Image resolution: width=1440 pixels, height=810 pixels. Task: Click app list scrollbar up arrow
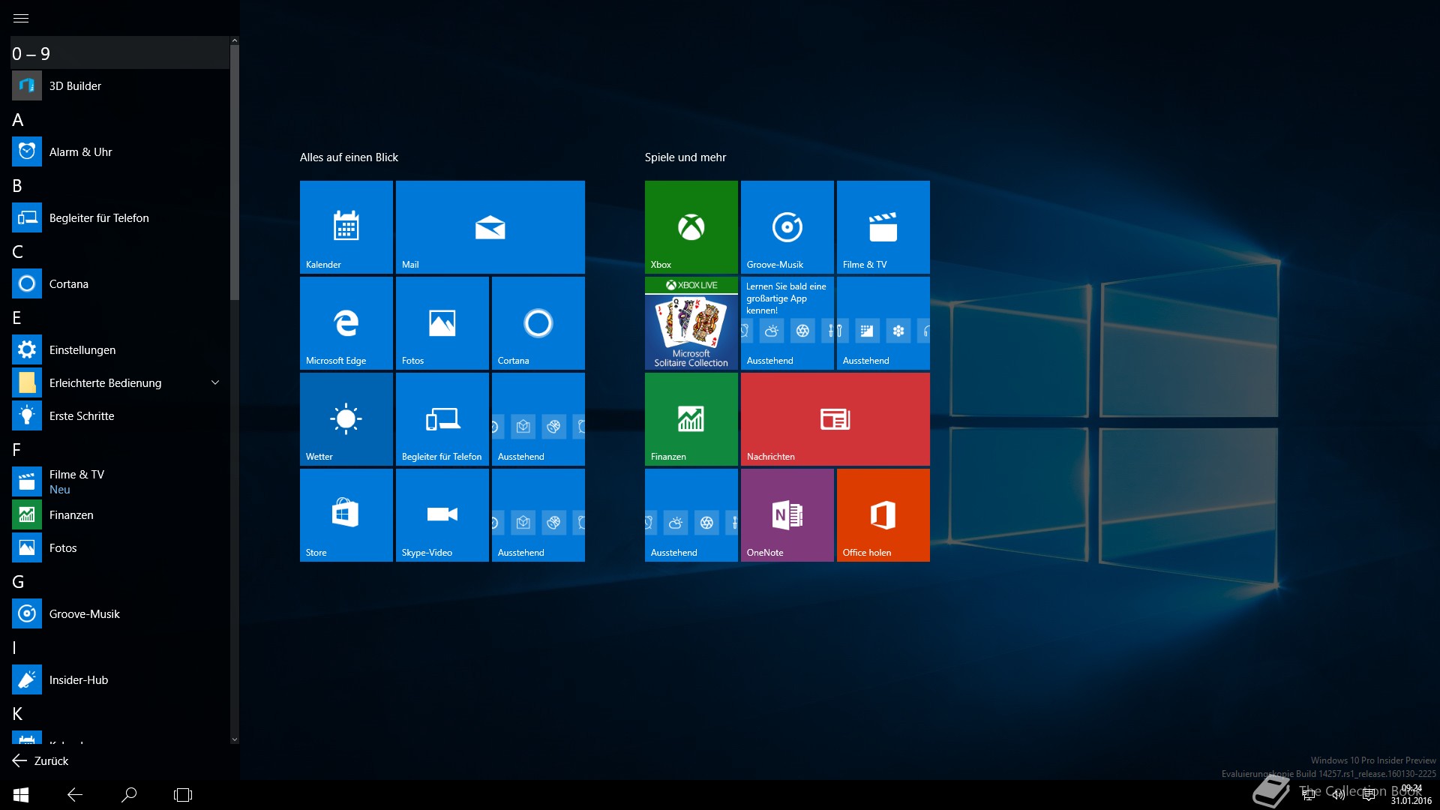(x=235, y=40)
